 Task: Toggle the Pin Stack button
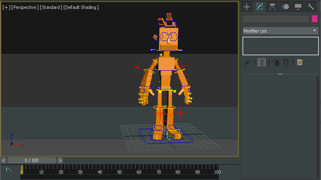[248, 62]
